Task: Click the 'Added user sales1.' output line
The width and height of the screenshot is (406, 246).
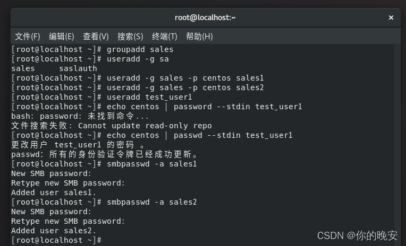Action: click(x=54, y=192)
